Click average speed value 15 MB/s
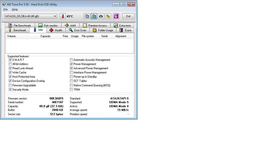Viewport: 270px width, 152px height. pyautogui.click(x=123, y=110)
